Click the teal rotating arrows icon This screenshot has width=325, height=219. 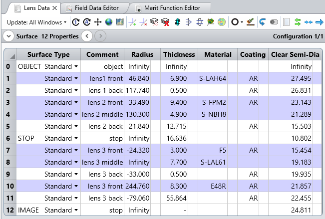click(178, 22)
